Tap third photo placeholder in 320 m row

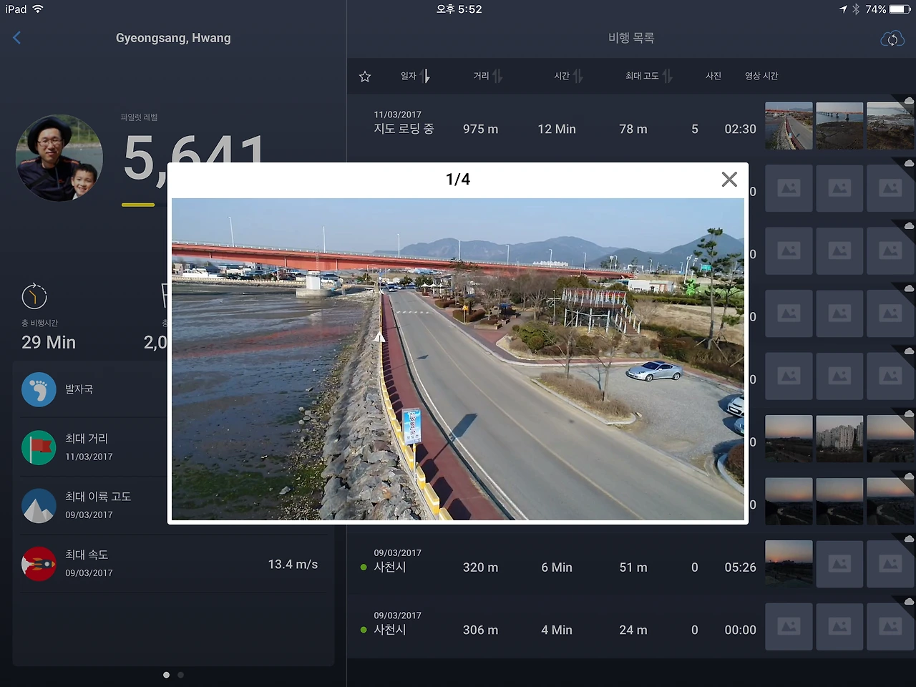click(890, 564)
